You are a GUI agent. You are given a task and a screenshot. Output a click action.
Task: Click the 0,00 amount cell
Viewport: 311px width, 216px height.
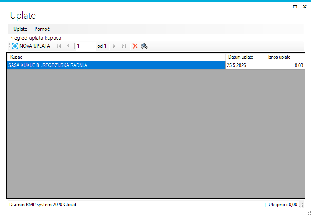tap(285, 65)
